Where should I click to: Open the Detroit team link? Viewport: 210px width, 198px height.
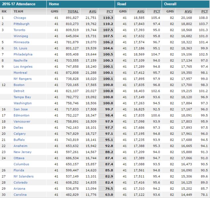(19, 91)
